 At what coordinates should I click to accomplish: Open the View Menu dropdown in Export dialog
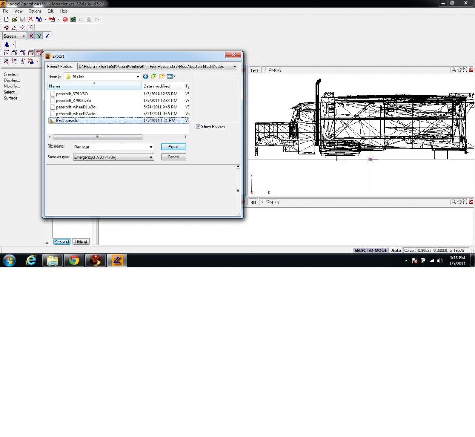171,76
